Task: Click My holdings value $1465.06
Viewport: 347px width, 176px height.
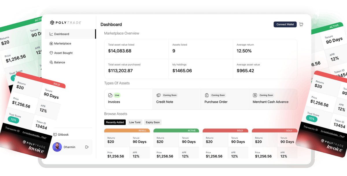Action: 182,71
